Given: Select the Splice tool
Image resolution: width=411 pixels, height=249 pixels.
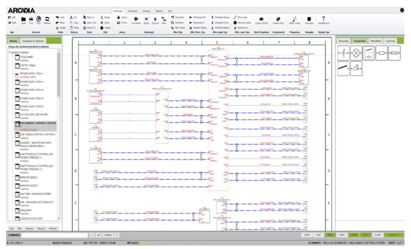Looking at the screenshot, I should click(x=146, y=20).
